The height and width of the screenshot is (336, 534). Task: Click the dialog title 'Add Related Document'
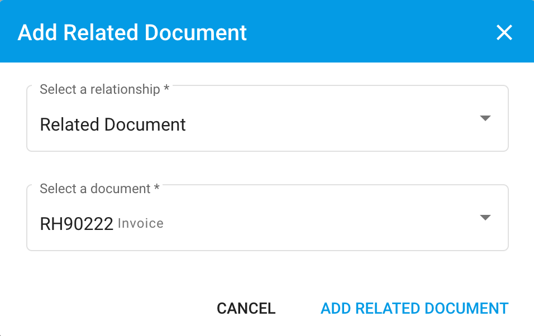pyautogui.click(x=132, y=32)
